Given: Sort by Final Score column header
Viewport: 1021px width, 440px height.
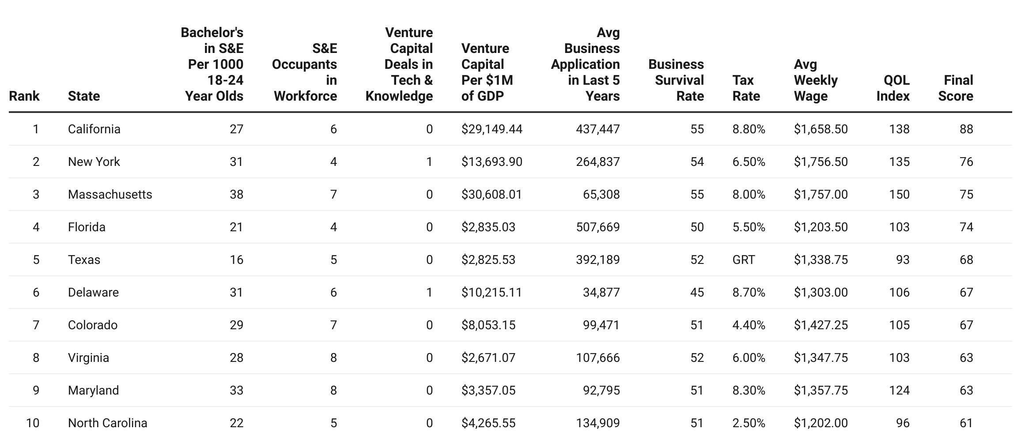Looking at the screenshot, I should (956, 88).
